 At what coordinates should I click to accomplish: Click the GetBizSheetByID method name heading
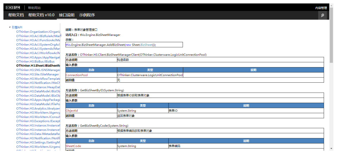point(95,90)
